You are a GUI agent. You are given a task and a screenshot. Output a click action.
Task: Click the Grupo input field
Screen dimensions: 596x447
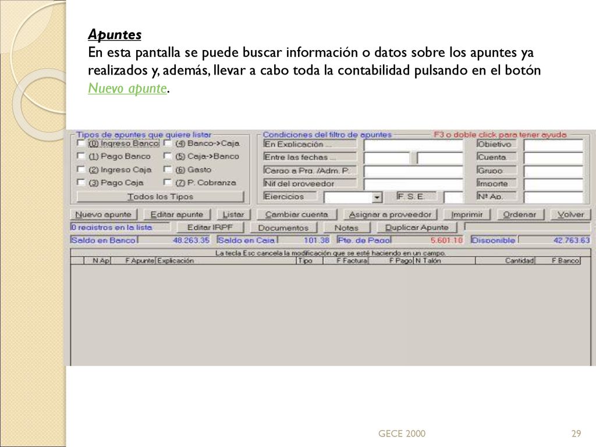point(554,171)
